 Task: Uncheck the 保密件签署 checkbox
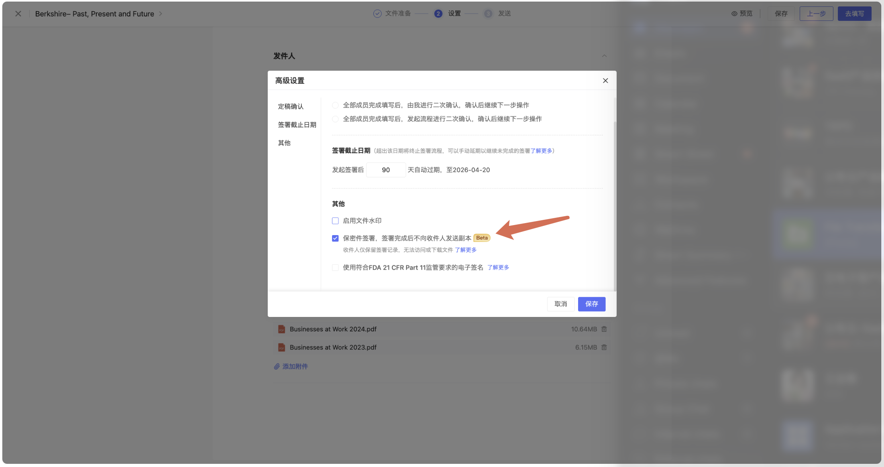pyautogui.click(x=335, y=238)
